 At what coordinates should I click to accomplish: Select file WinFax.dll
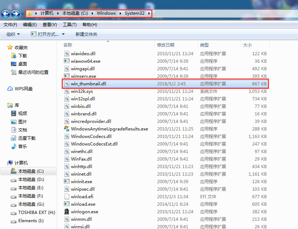(81, 159)
